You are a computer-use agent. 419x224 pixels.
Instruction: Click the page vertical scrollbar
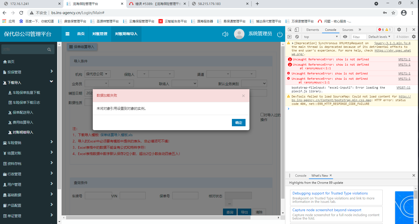[283, 123]
